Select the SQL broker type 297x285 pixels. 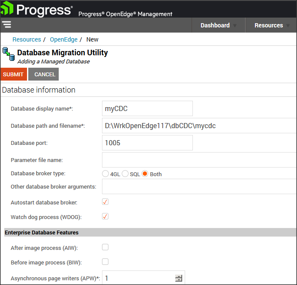(x=125, y=174)
